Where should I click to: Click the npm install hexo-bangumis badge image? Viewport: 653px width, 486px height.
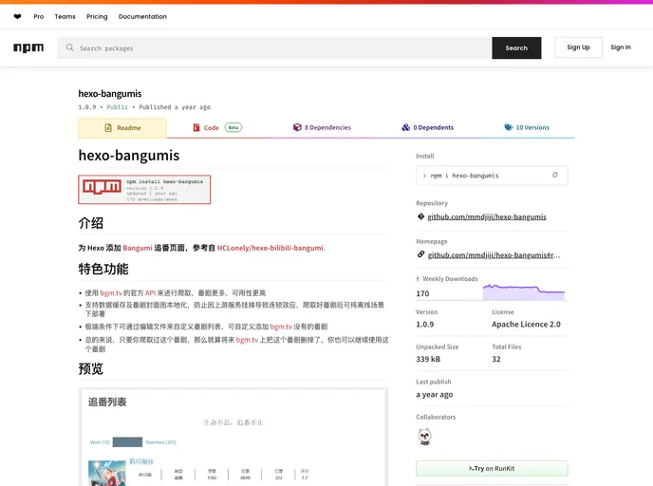point(144,190)
